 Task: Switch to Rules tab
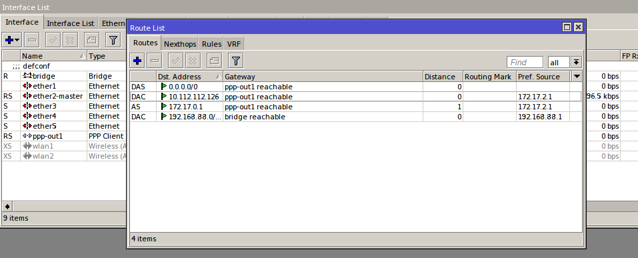[211, 44]
